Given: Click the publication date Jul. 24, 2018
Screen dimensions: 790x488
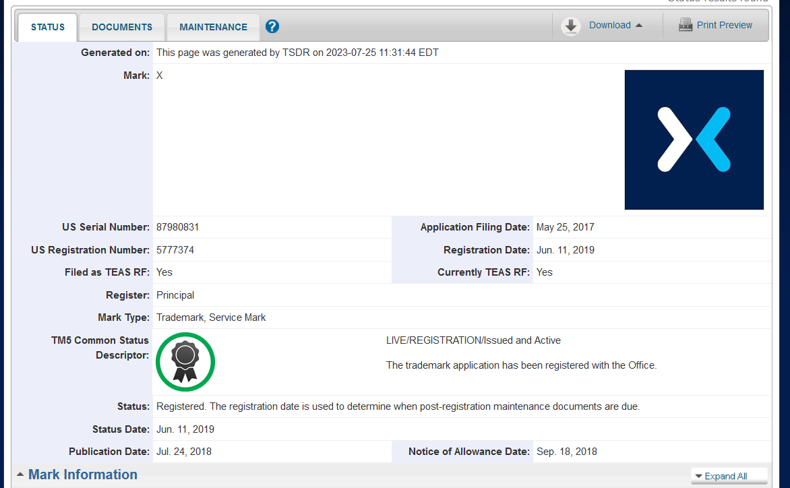Looking at the screenshot, I should [x=184, y=451].
